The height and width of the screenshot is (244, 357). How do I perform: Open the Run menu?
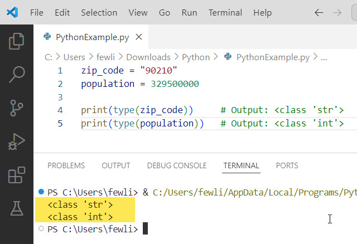pos(189,12)
